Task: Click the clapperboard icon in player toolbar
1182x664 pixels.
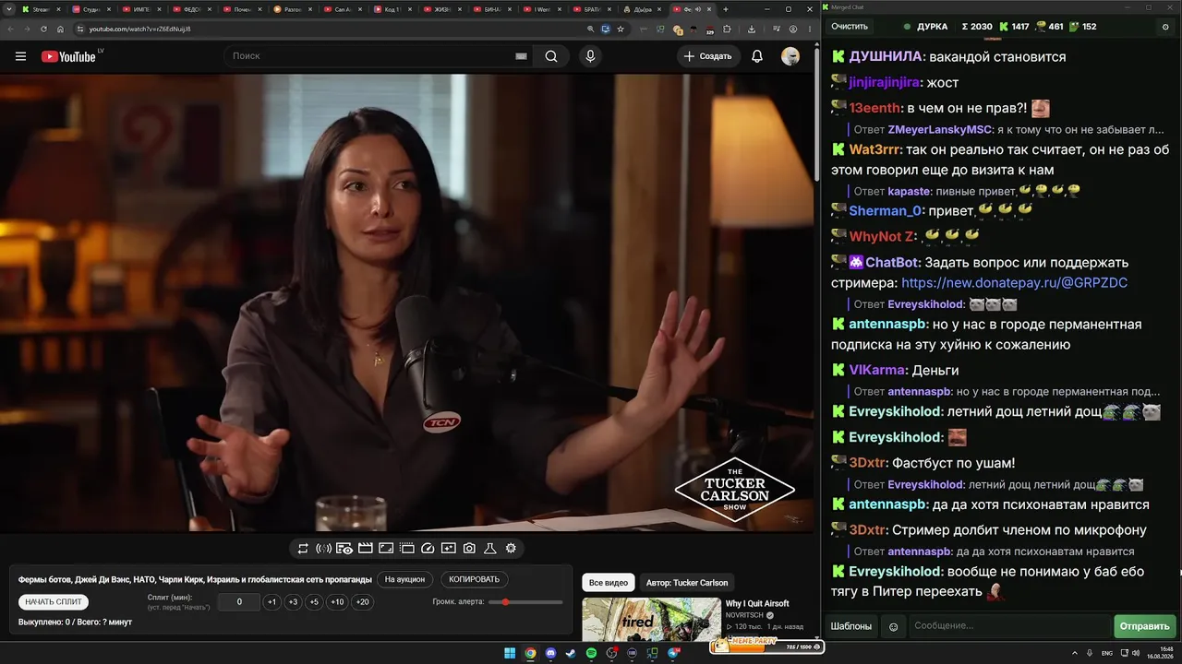Action: coord(365,548)
